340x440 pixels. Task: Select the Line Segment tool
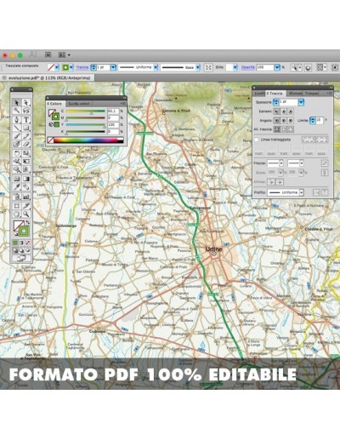(17, 128)
